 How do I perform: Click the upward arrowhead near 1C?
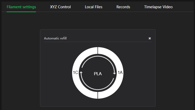tap(81, 73)
